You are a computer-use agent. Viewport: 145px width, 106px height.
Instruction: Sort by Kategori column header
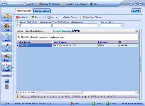108,42
